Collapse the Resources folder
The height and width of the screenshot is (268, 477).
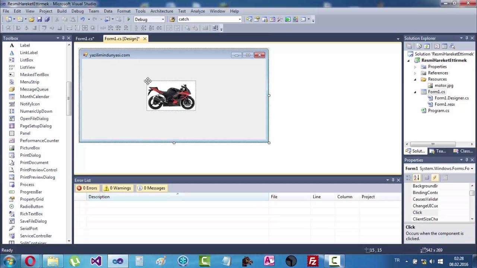[415, 79]
